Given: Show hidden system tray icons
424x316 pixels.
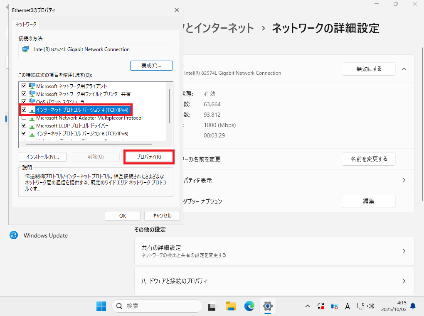Looking at the screenshot, I should click(x=308, y=306).
